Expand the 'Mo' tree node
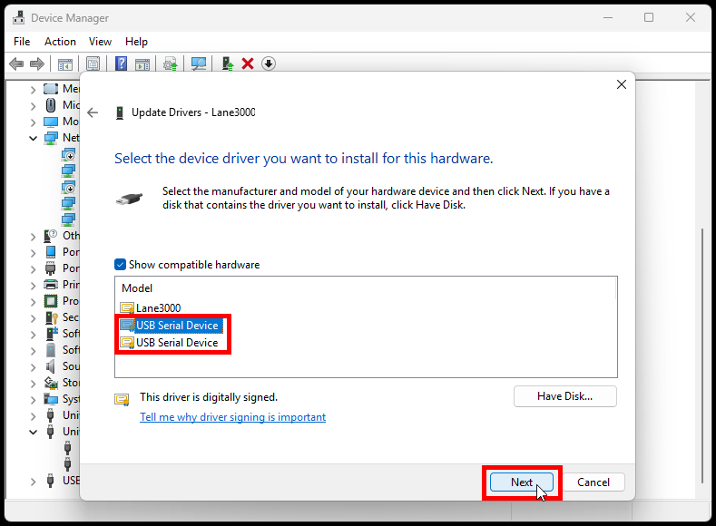 coord(33,122)
